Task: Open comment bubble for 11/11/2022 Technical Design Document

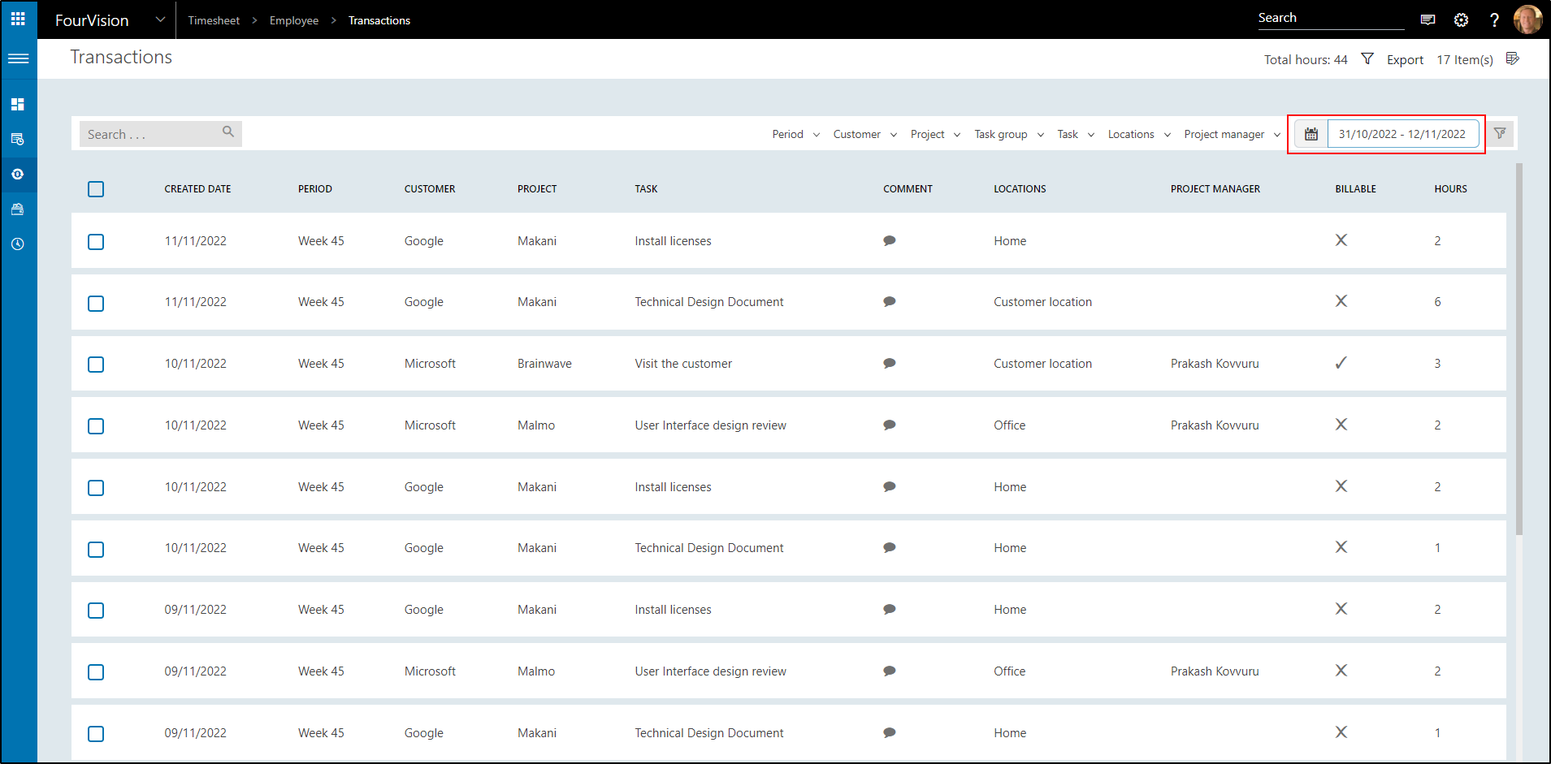Action: point(890,301)
